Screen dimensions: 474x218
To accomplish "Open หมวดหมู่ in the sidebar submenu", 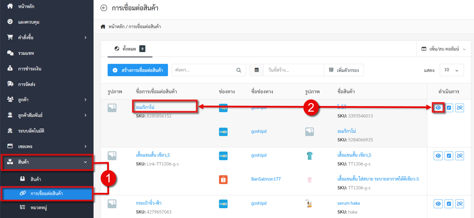I will pos(39,207).
